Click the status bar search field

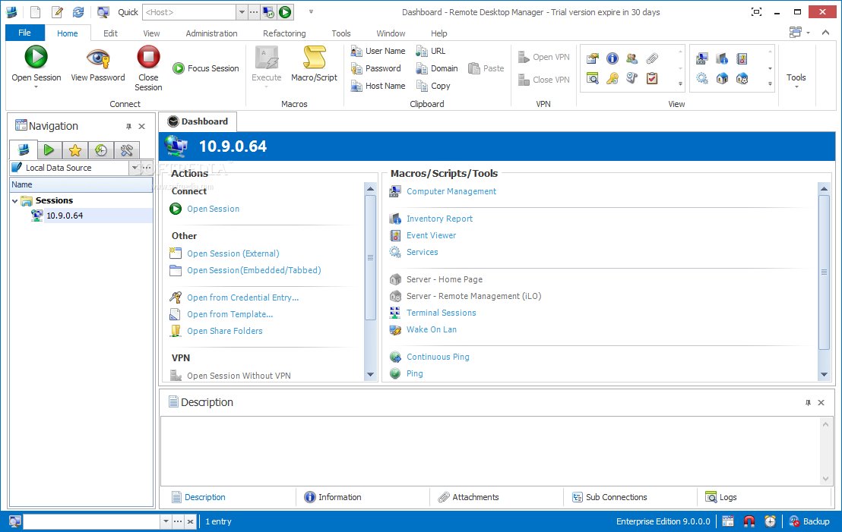click(x=92, y=521)
